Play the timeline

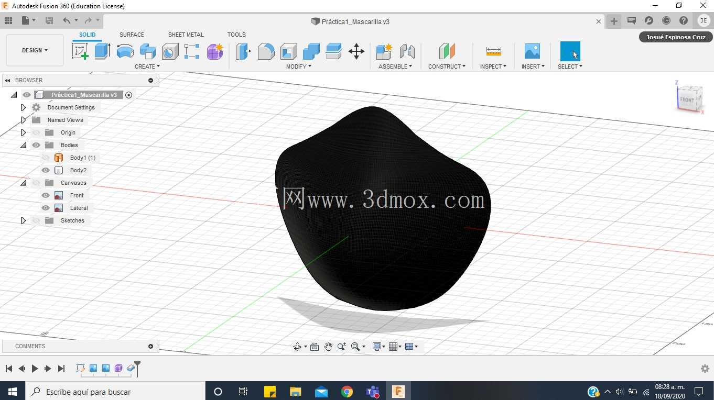(35, 369)
